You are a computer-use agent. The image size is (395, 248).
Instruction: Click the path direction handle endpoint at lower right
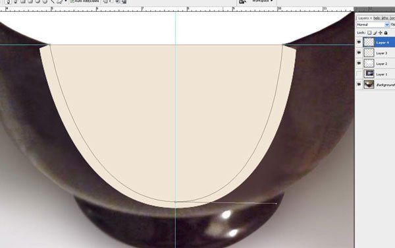(x=276, y=203)
